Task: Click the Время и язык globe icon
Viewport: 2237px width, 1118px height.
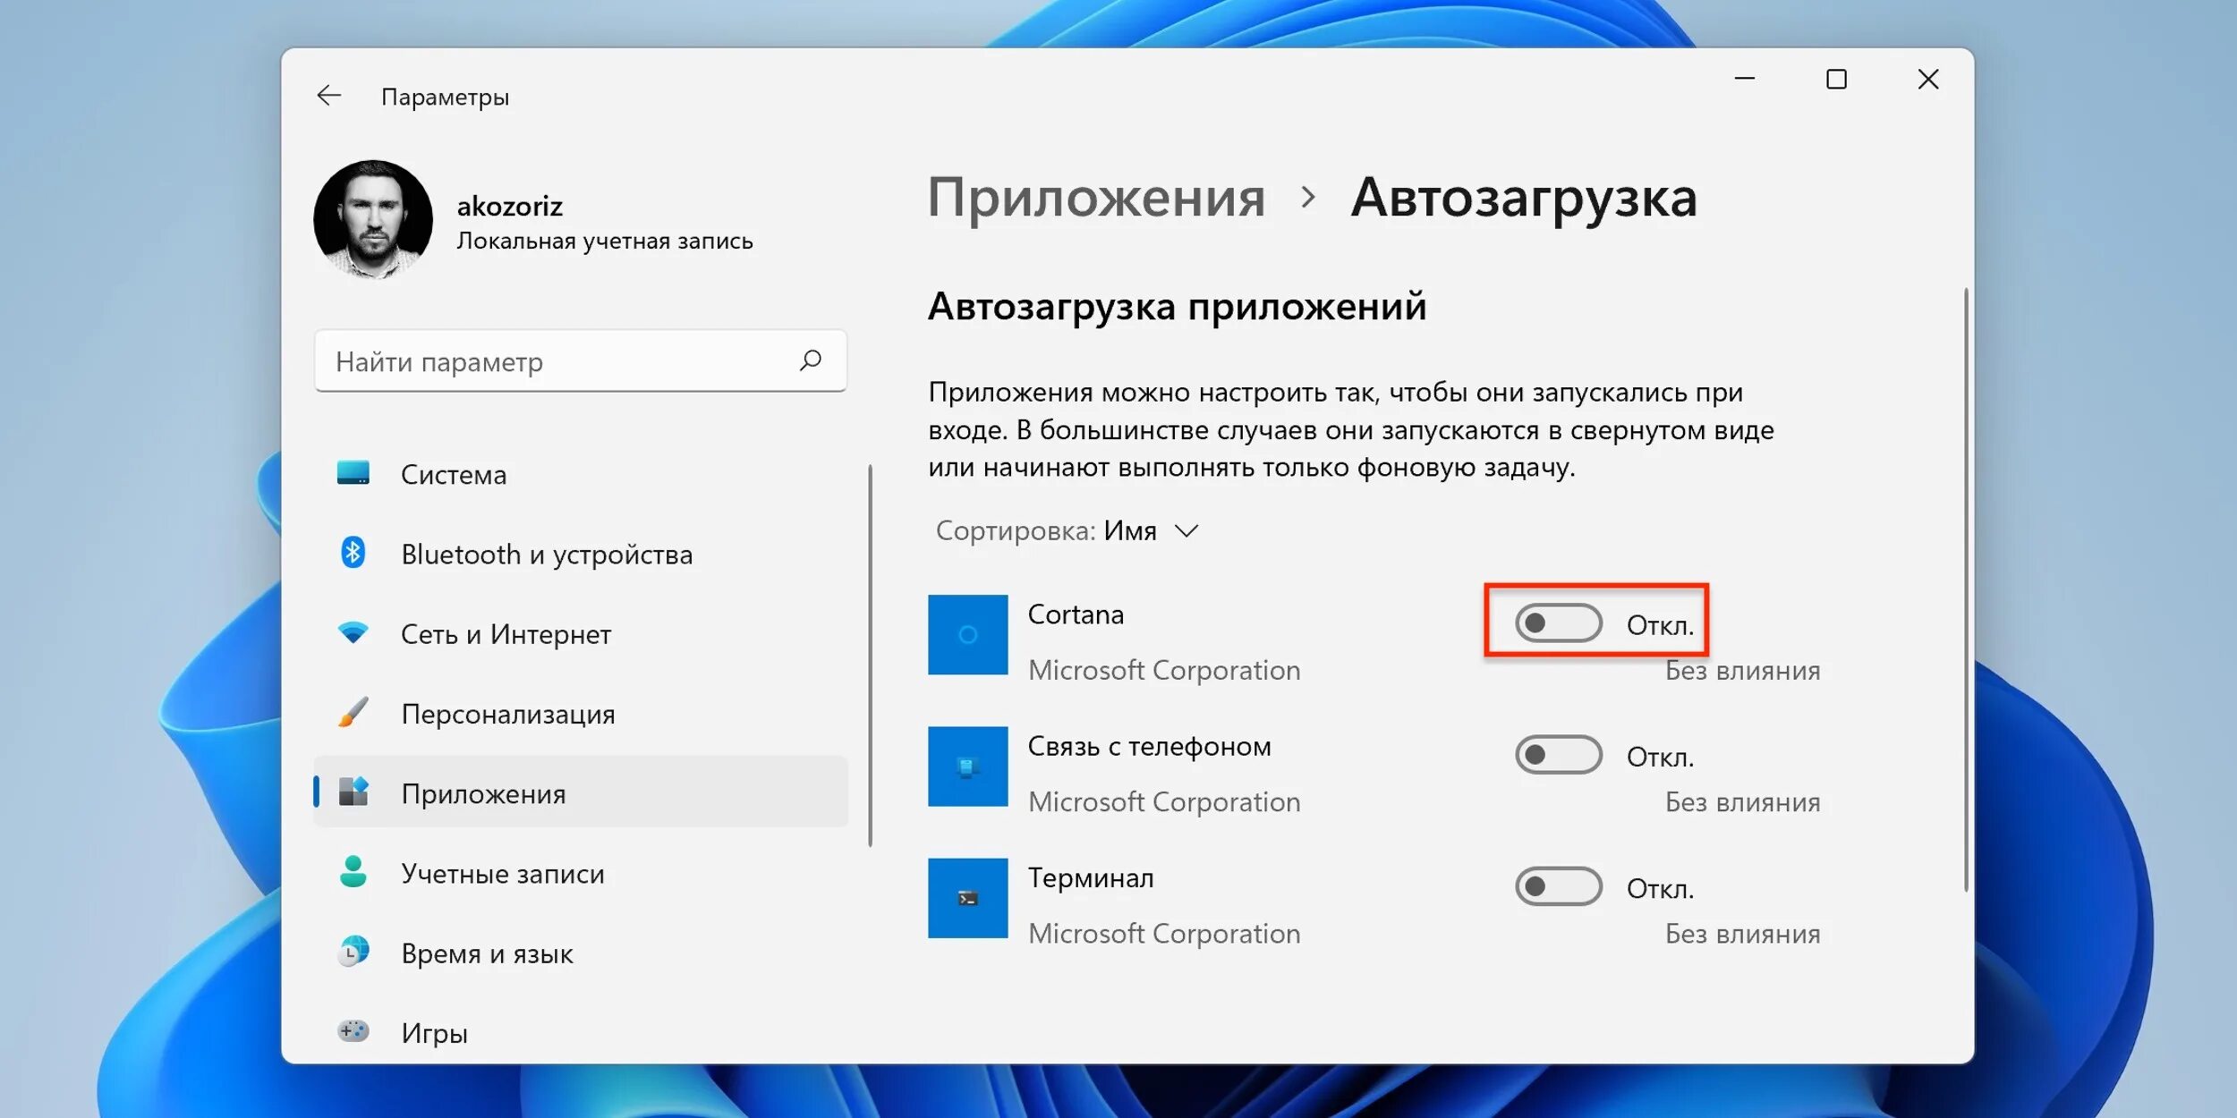Action: point(353,951)
